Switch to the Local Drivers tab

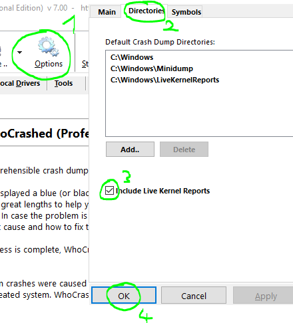pyautogui.click(x=20, y=83)
